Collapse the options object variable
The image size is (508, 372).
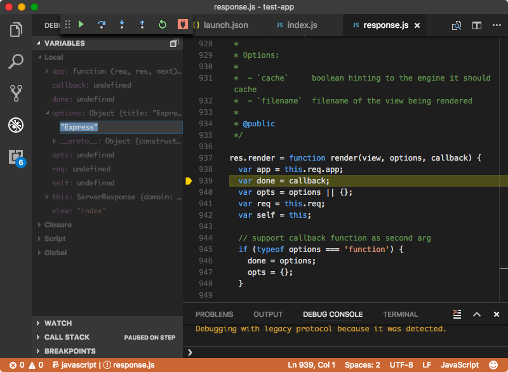click(x=47, y=113)
